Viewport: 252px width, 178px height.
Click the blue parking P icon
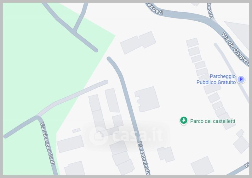[x=241, y=79]
